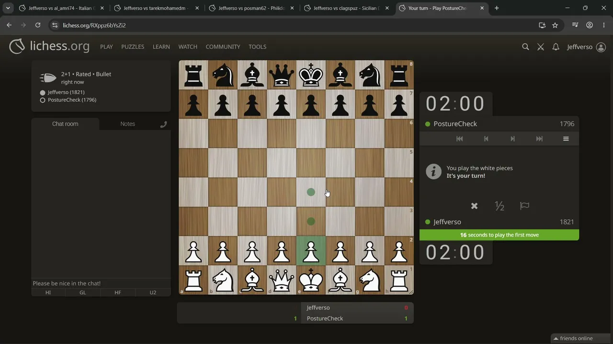
Task: Select the white bishop on f1
Action: (340, 280)
